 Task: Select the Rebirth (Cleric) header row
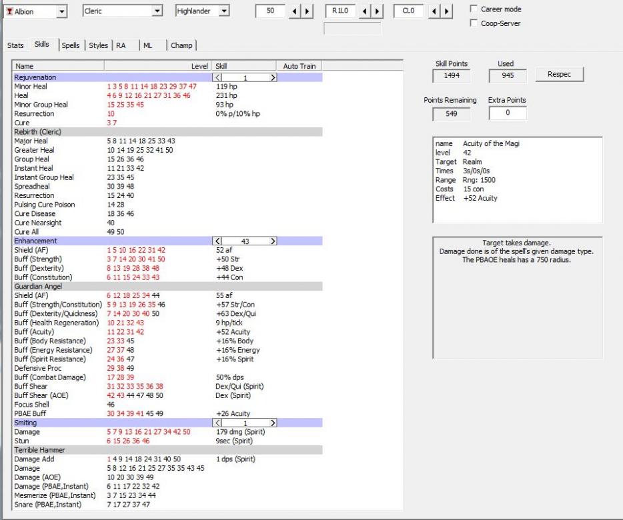[167, 132]
